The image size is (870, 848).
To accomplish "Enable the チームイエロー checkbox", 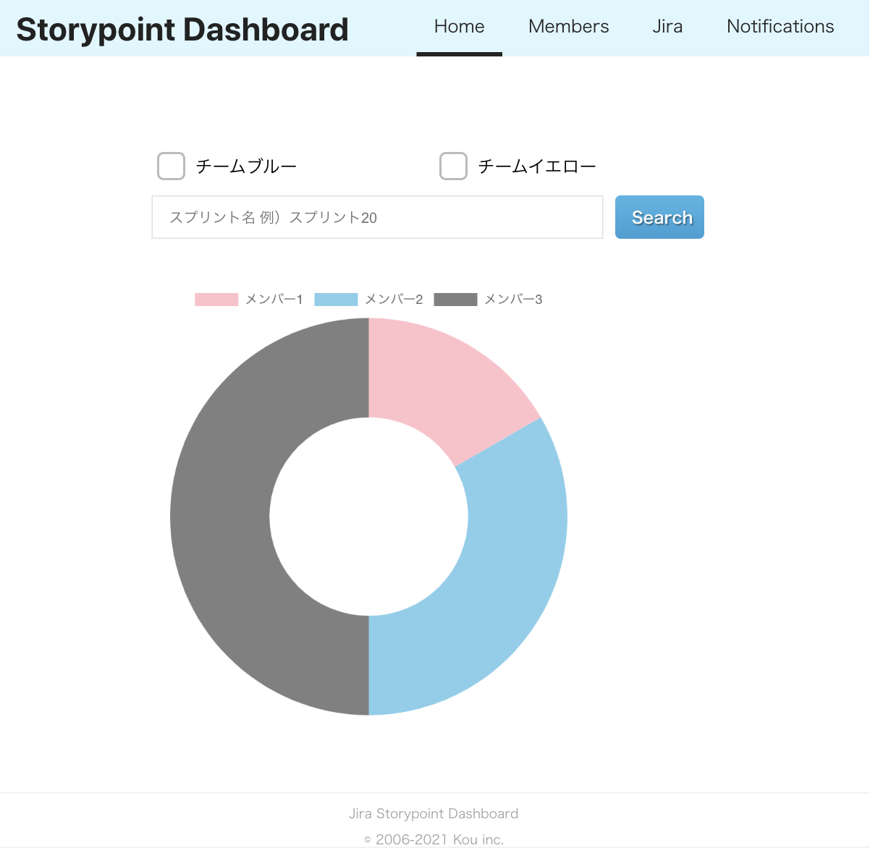I will click(453, 166).
